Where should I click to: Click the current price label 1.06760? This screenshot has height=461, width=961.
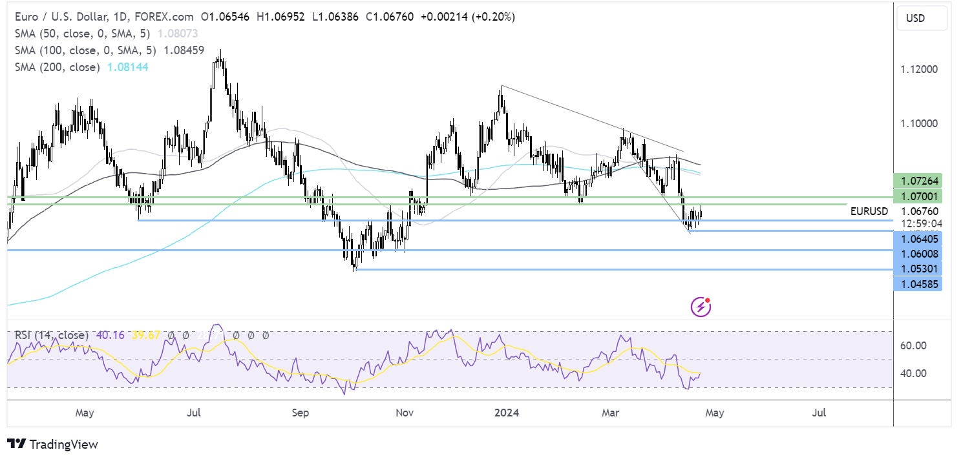click(921, 210)
